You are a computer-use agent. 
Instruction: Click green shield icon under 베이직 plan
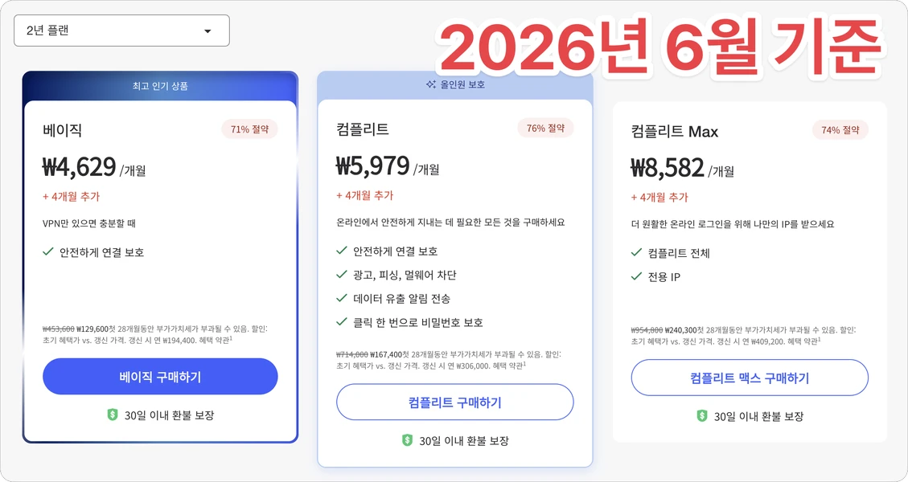113,415
